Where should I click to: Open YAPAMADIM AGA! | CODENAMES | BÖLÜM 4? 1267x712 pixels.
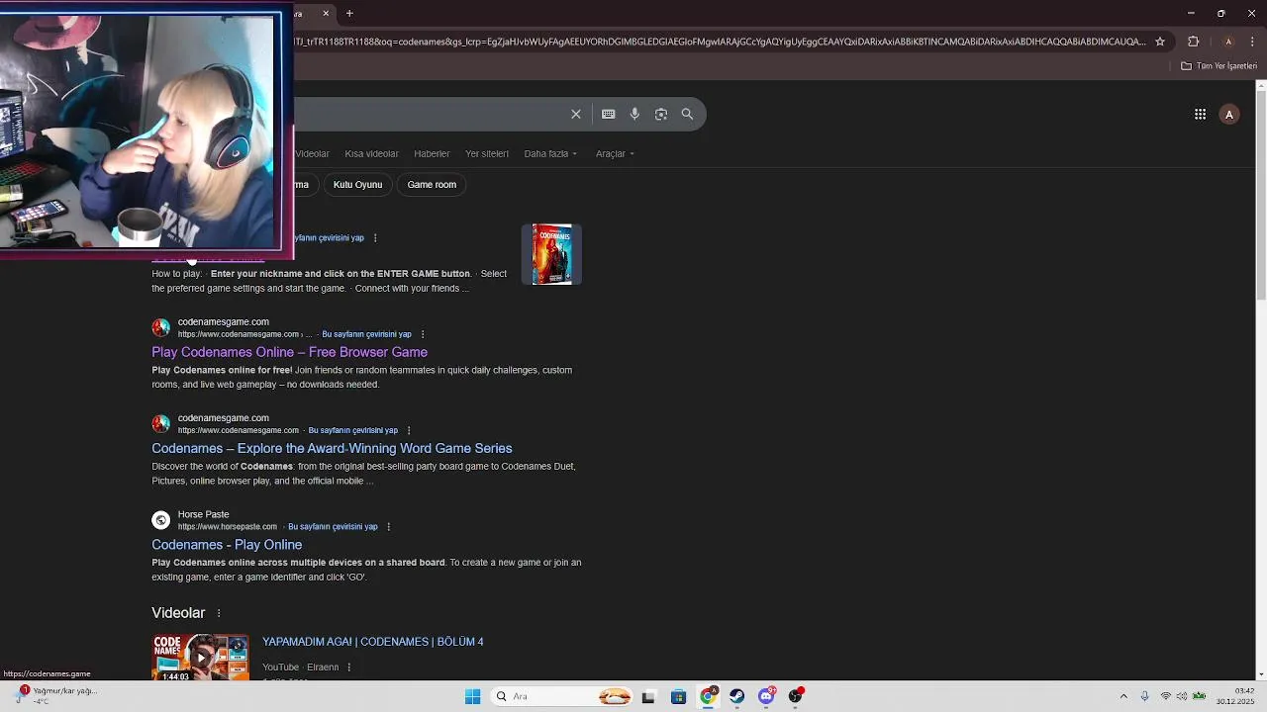click(373, 642)
